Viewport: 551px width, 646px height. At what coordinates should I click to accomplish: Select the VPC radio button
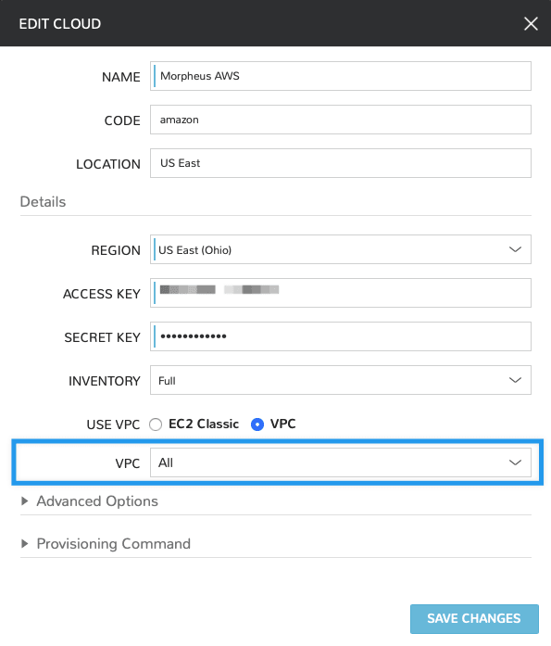(x=257, y=424)
